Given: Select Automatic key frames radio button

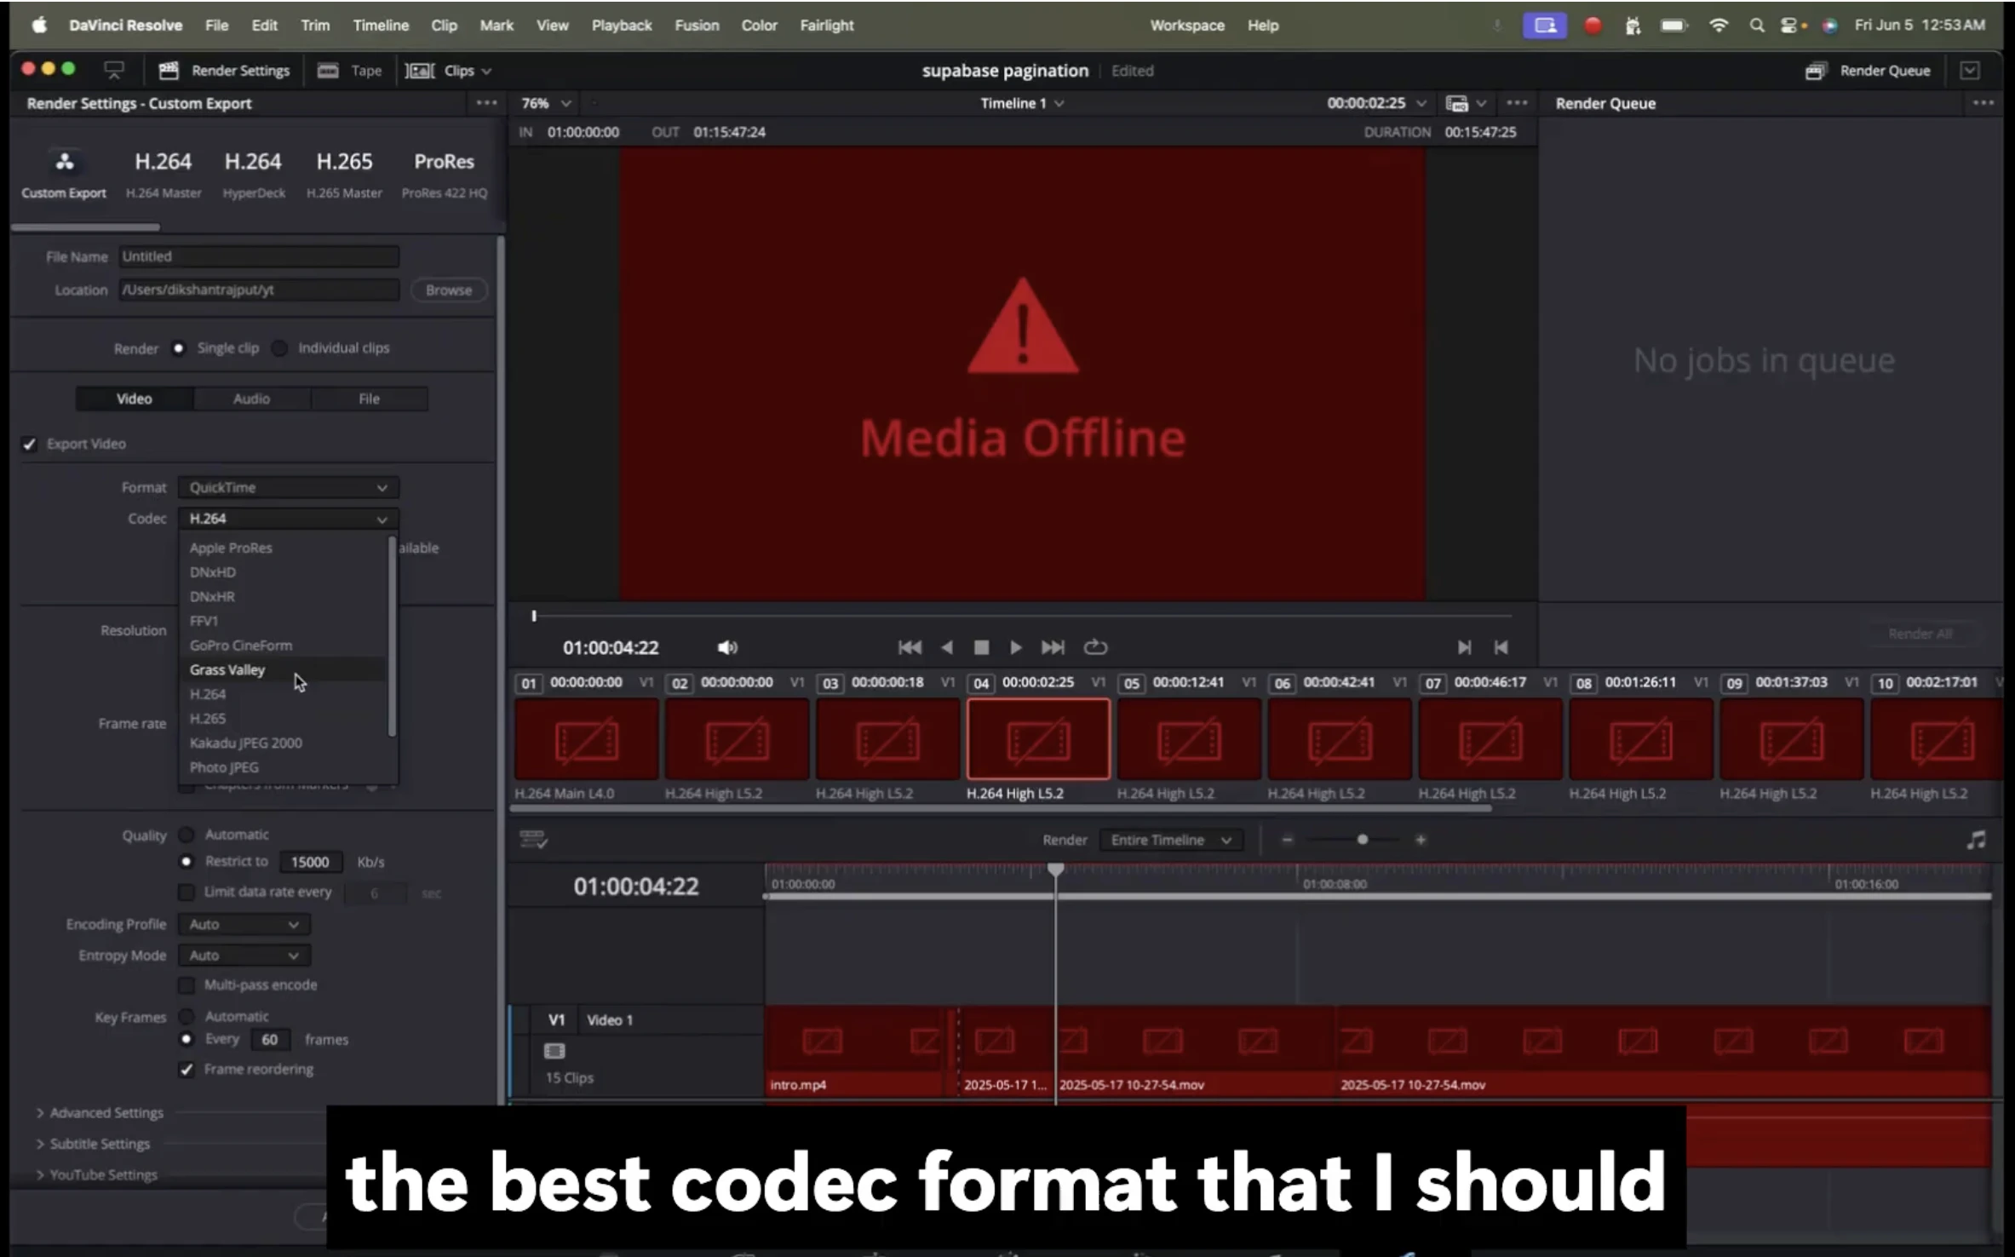Looking at the screenshot, I should [187, 1017].
